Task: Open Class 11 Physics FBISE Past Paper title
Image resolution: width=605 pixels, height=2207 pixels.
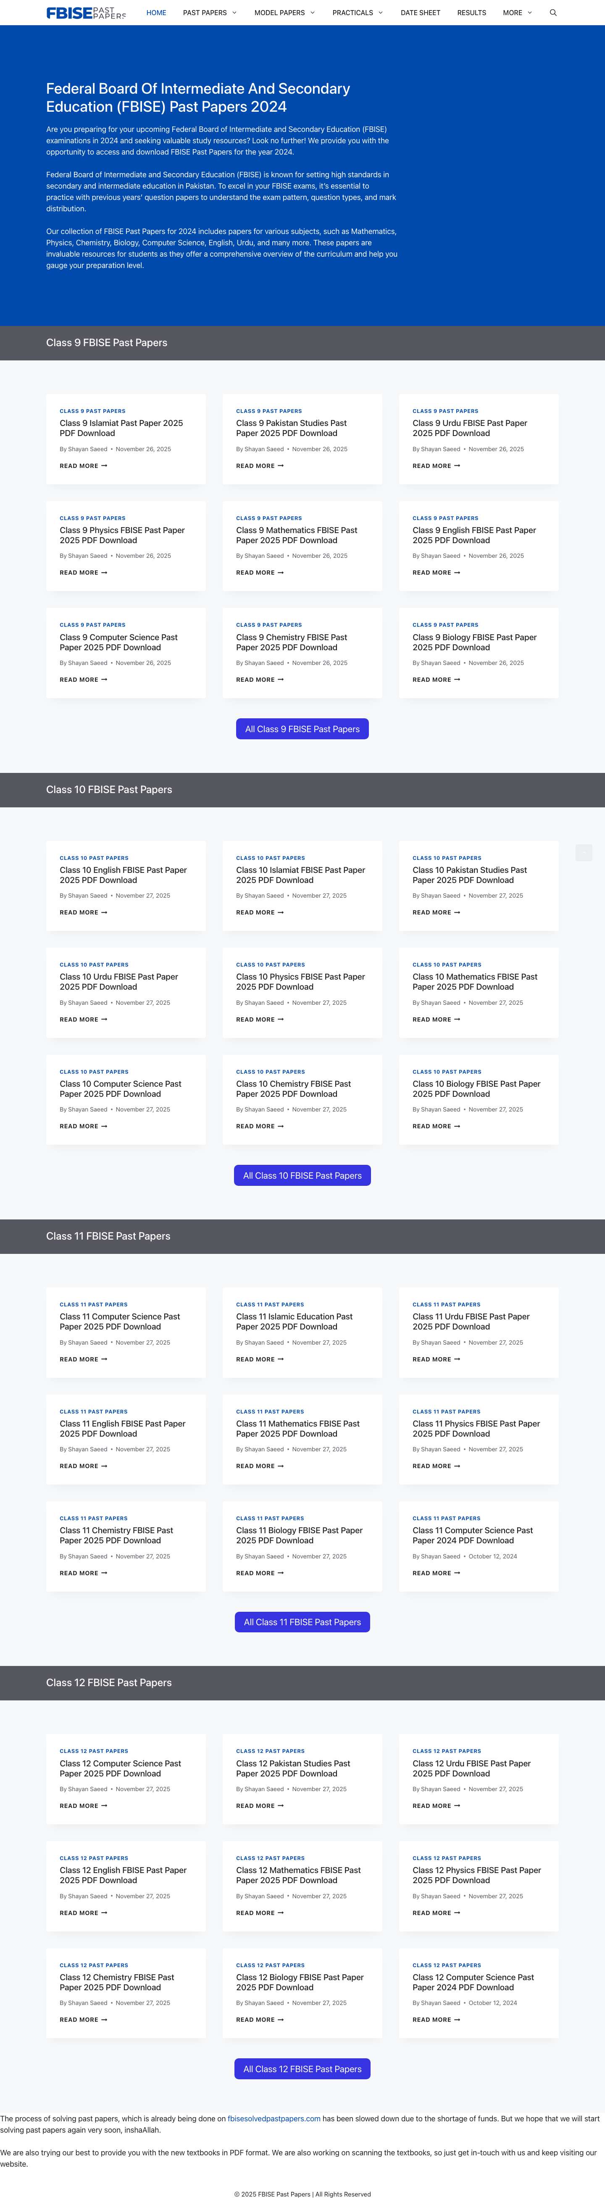Action: coord(476,1428)
